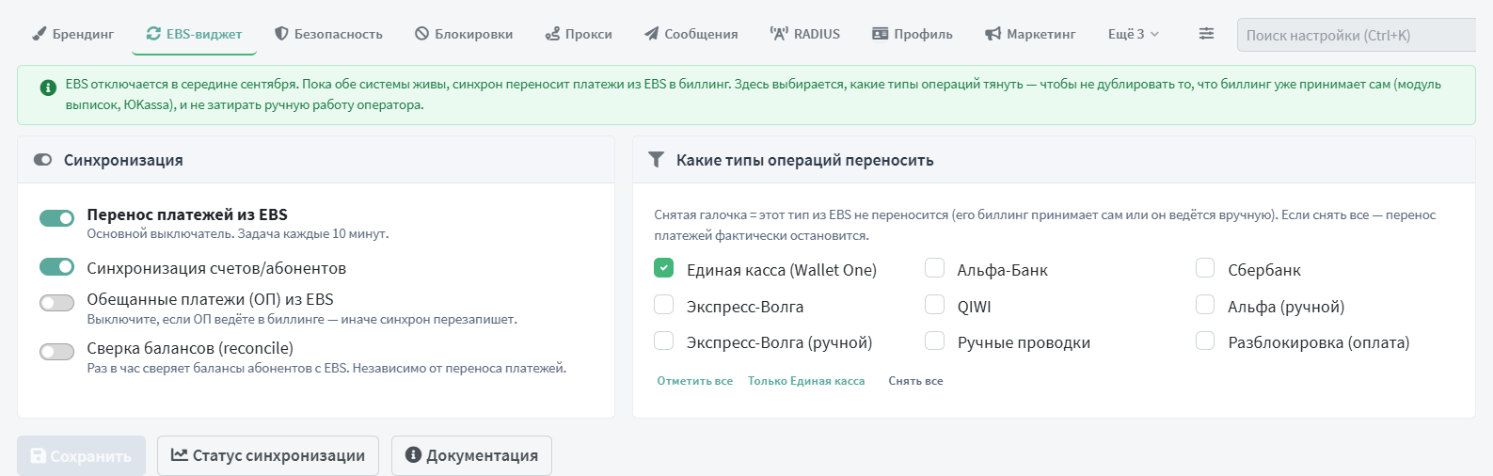Switch to the RADIUS tab
1493x476 pixels.
[805, 34]
